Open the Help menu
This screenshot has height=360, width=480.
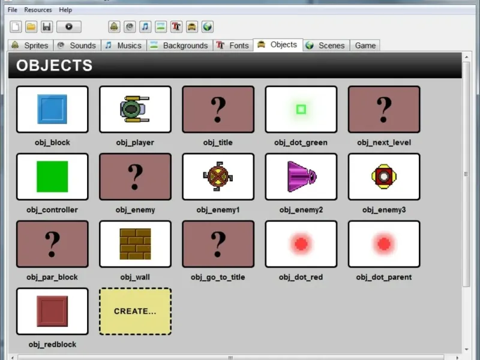click(65, 10)
